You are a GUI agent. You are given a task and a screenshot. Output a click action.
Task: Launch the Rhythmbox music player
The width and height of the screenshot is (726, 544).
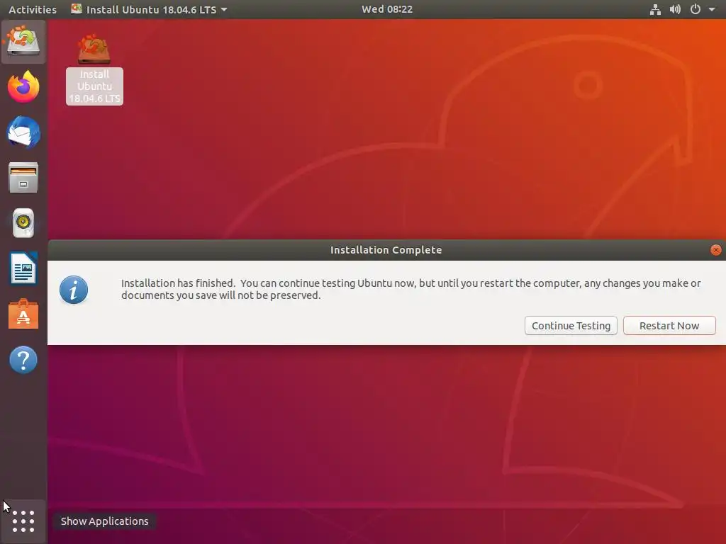coord(23,223)
